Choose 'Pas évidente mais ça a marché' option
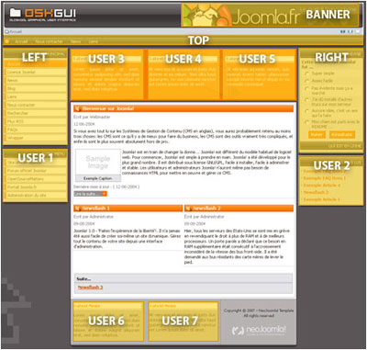The width and height of the screenshot is (367, 350). [x=306, y=88]
